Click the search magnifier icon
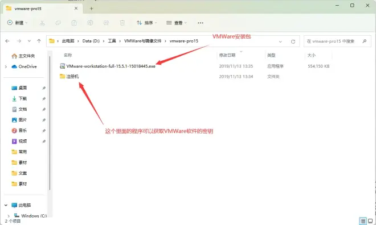The height and width of the screenshot is (225, 376). 365,41
